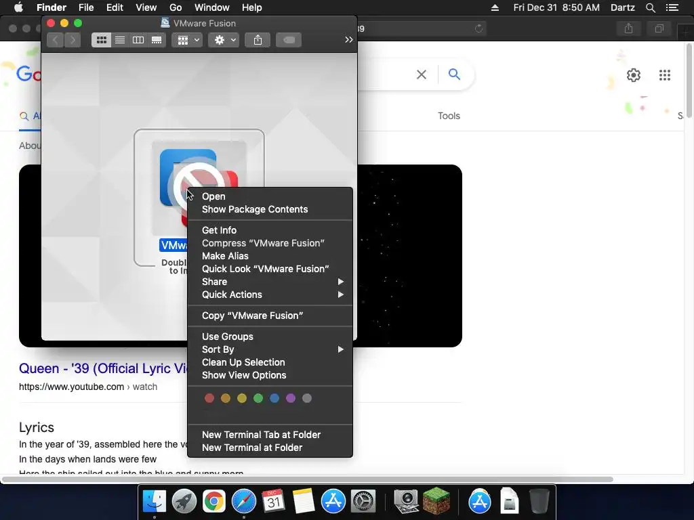This screenshot has width=694, height=520.
Task: Open the Trash in the Dock
Action: click(x=539, y=502)
